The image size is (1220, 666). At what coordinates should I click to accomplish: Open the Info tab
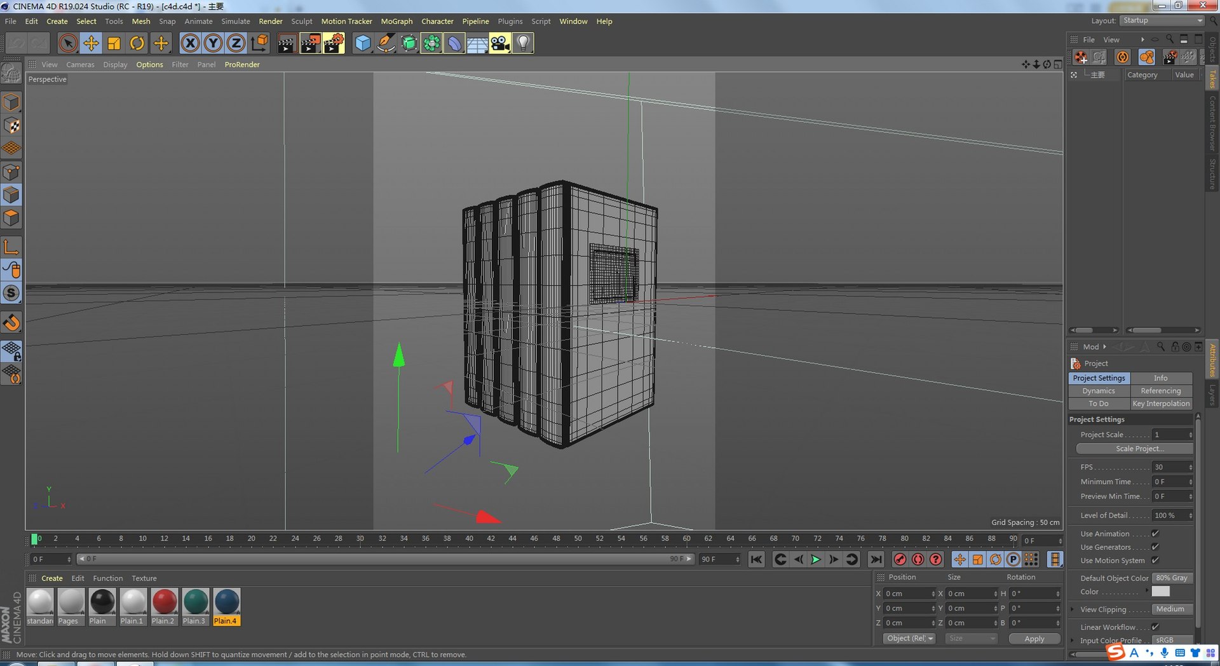click(1161, 378)
